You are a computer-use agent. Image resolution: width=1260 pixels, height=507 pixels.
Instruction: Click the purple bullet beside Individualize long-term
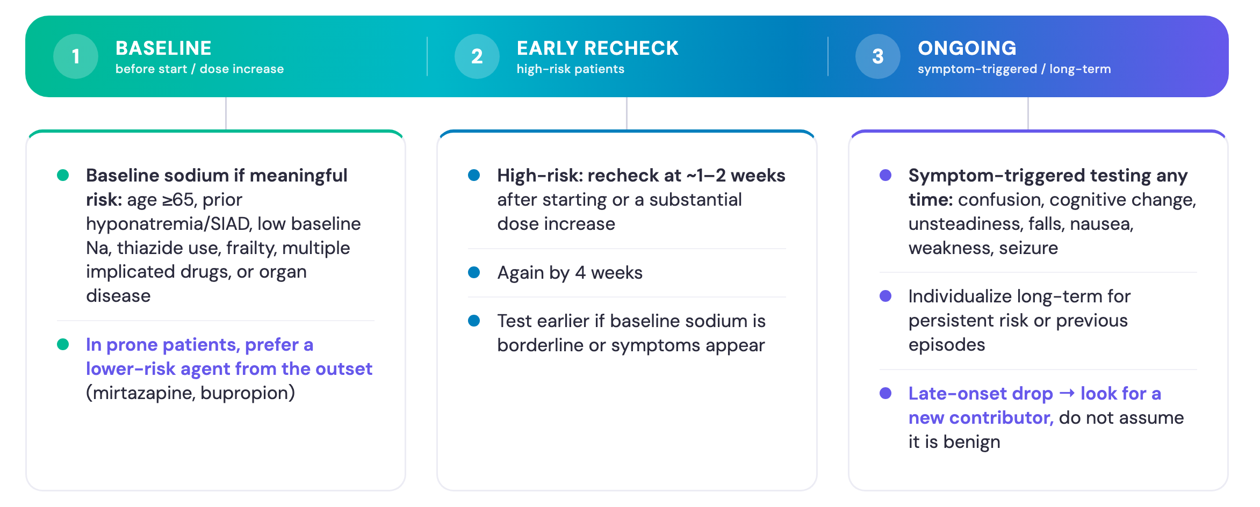(885, 296)
